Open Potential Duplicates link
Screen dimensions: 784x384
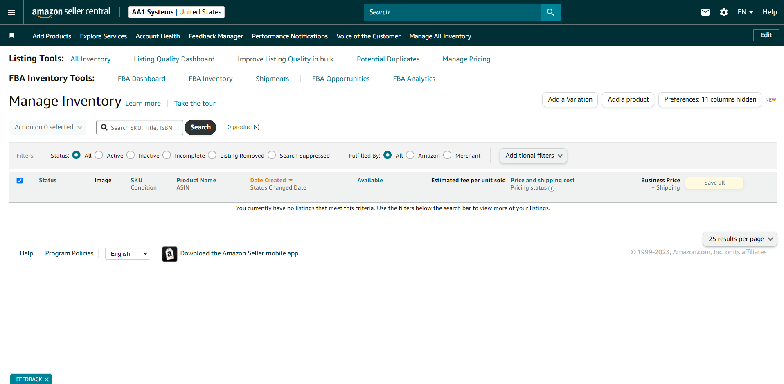(388, 59)
